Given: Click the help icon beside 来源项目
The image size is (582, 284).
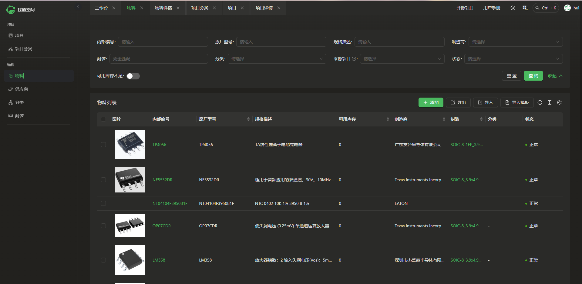Looking at the screenshot, I should (354, 59).
